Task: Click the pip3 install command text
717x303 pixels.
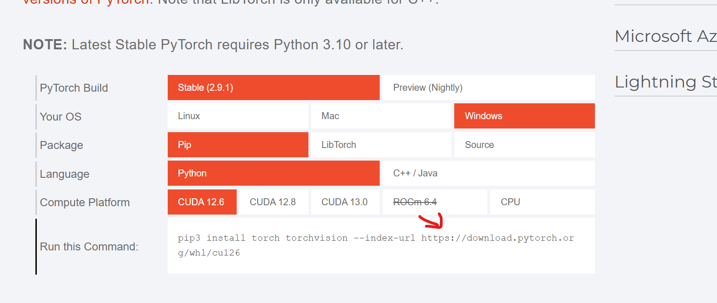Action: point(376,246)
